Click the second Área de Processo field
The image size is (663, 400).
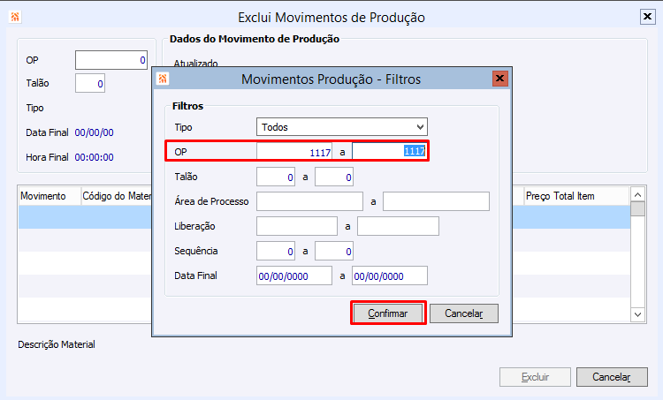tap(436, 201)
